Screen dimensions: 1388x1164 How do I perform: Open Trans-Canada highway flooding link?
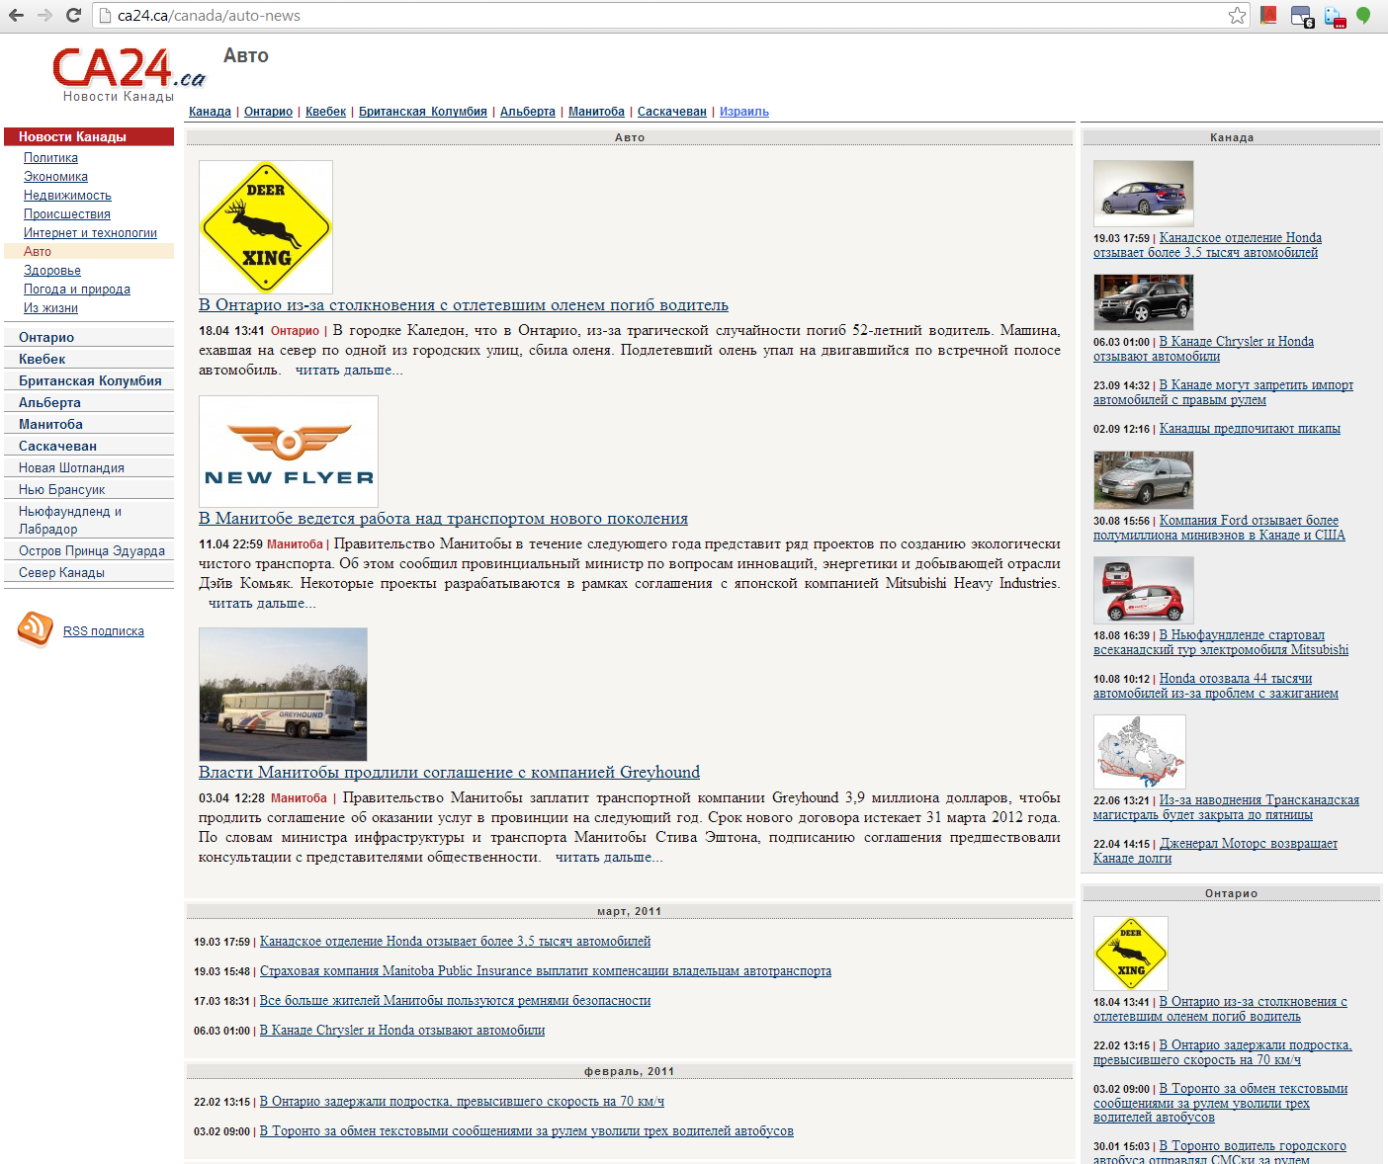pyautogui.click(x=1226, y=807)
